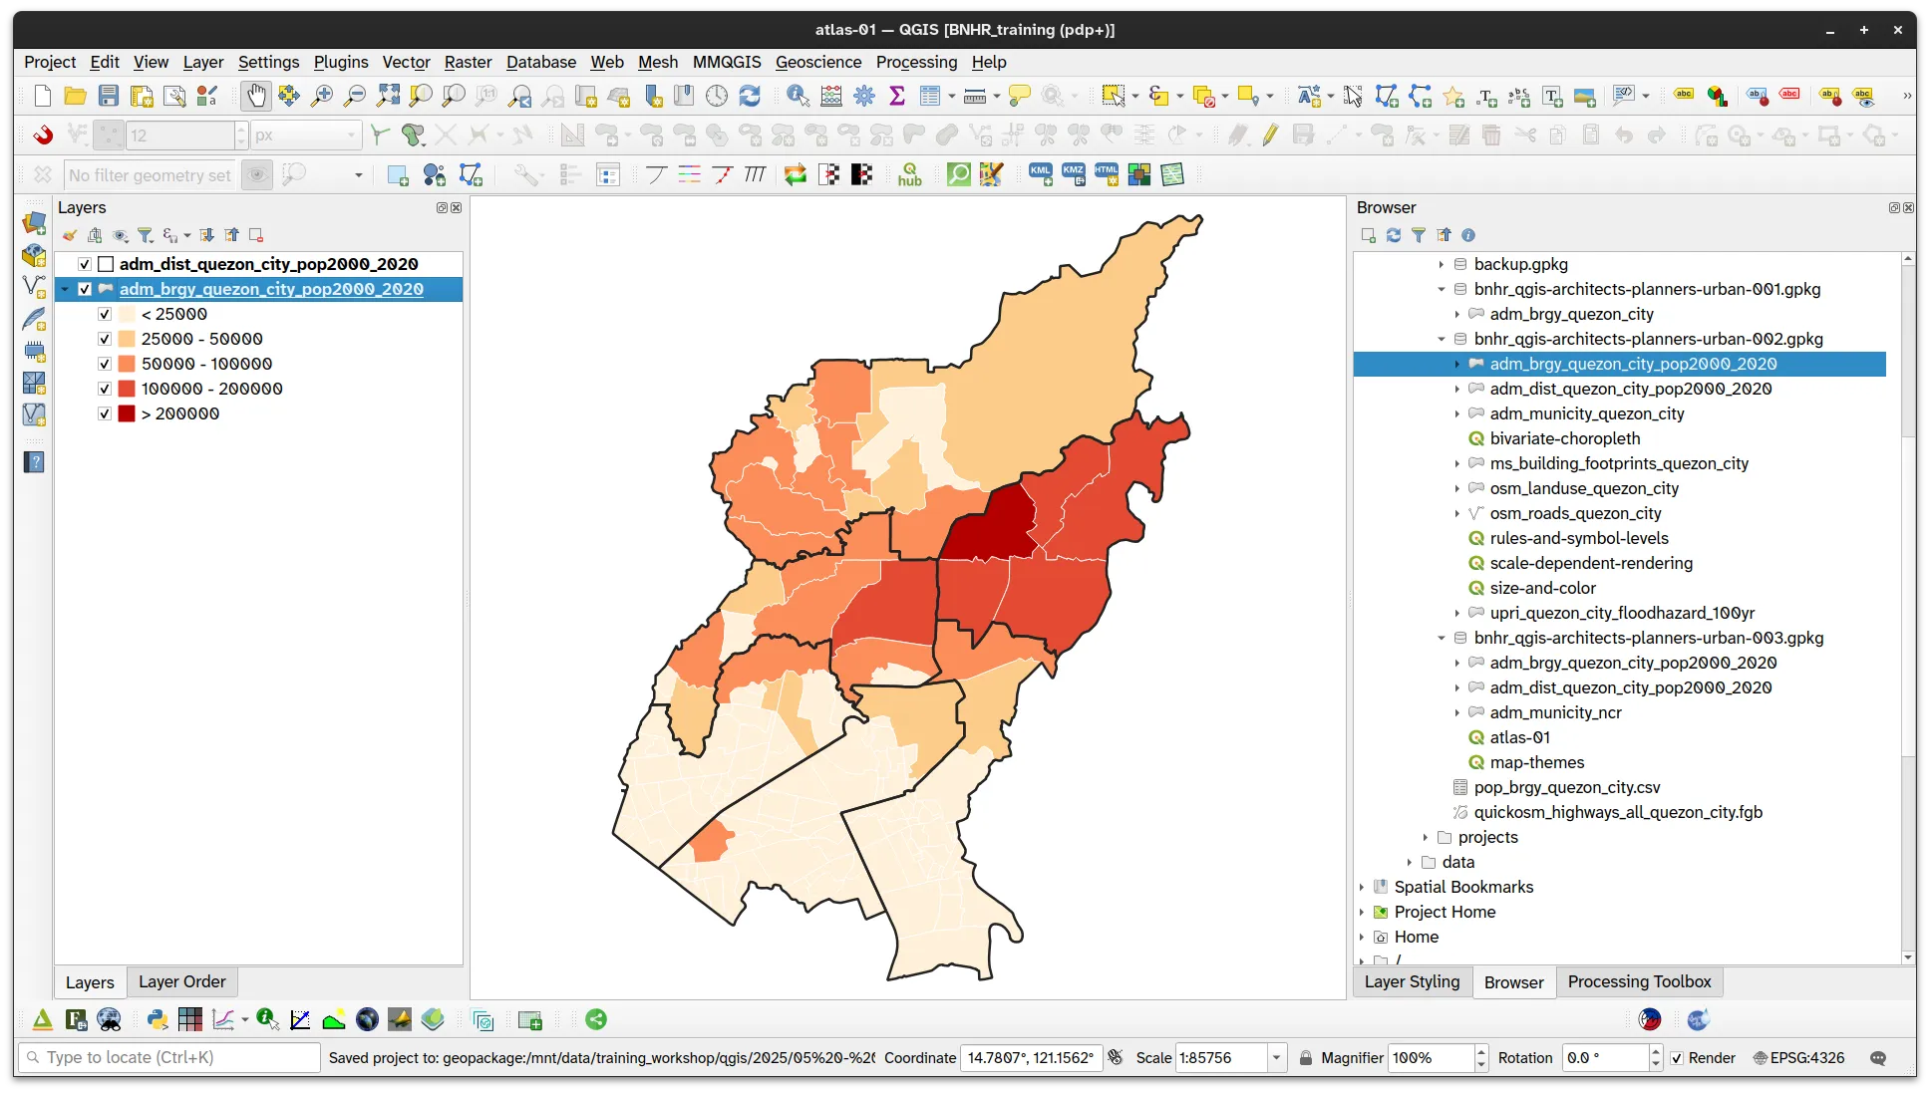Click the EPSG:4326 CRS button

(x=1799, y=1058)
